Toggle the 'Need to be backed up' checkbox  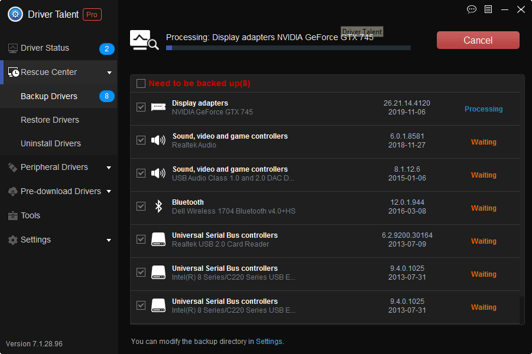141,84
